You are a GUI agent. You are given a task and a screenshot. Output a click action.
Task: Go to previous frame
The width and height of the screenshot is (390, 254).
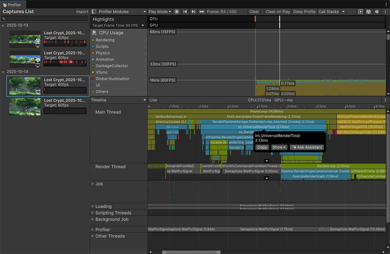[185, 11]
